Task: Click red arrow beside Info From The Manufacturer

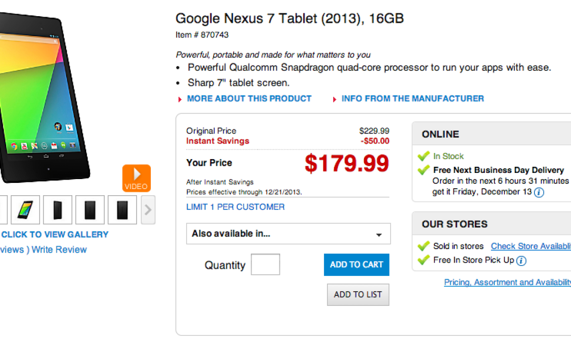Action: 335,99
